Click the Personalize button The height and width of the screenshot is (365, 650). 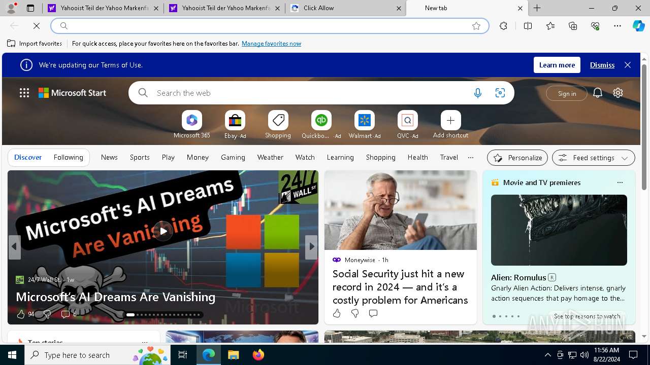(517, 158)
